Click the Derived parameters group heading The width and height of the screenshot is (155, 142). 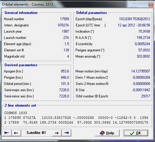tap(21, 65)
